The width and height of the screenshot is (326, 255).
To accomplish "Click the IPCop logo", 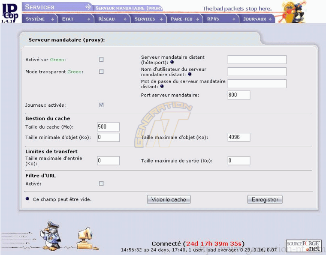I will click(10, 13).
